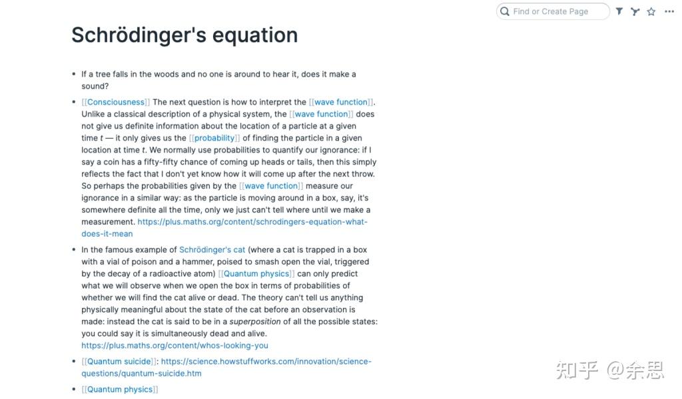Open the plus.maths.org whos-looking-you URL
This screenshot has width=682, height=399.
(174, 346)
